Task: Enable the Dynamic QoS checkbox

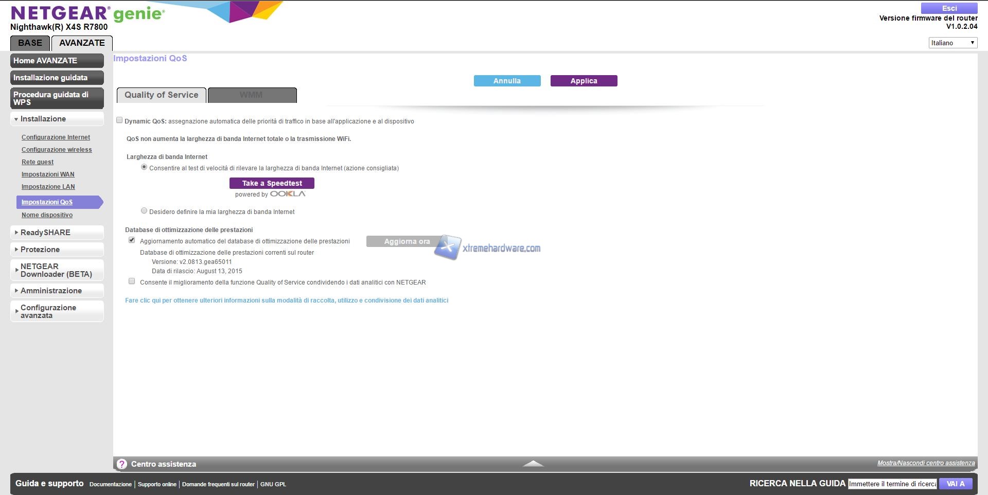Action: pos(119,120)
